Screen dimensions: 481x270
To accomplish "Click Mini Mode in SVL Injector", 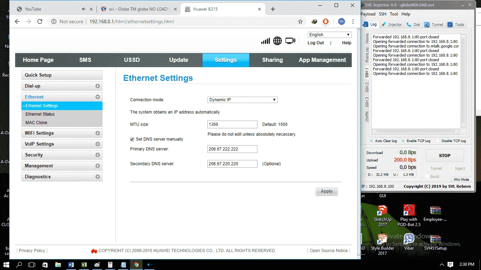I will 461,179.
